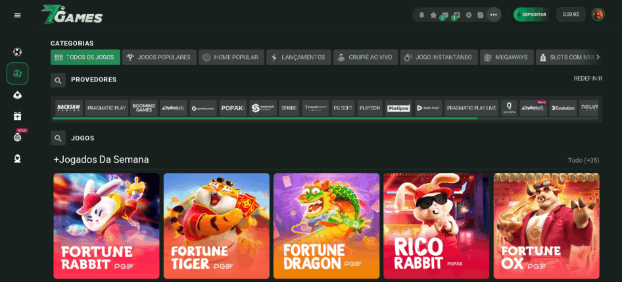Image resolution: width=622 pixels, height=282 pixels.
Task: Open the Rico Rabbit game
Action: click(x=437, y=226)
